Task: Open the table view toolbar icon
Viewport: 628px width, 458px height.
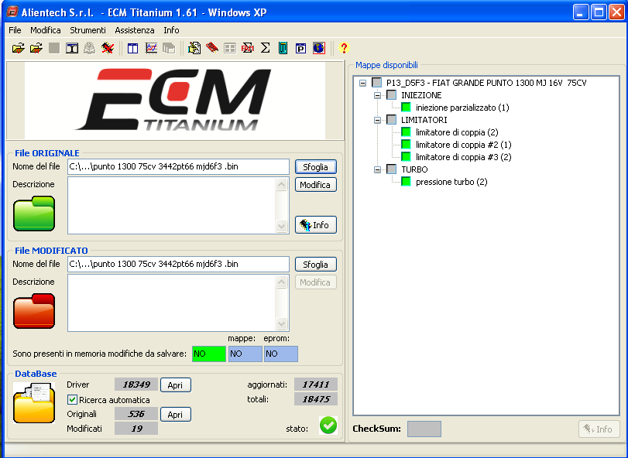Action: click(x=132, y=49)
